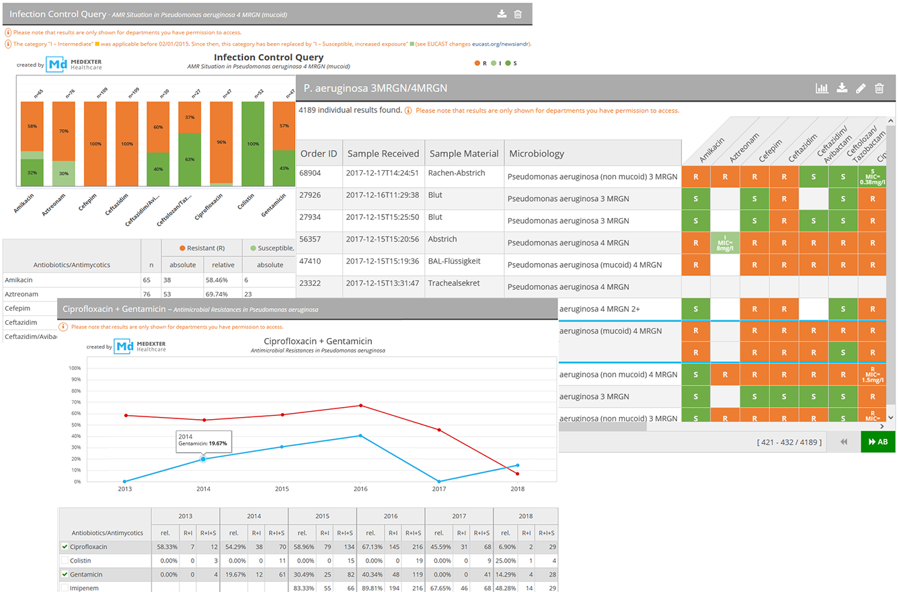Sort by the Sample Received column header

pyautogui.click(x=383, y=153)
